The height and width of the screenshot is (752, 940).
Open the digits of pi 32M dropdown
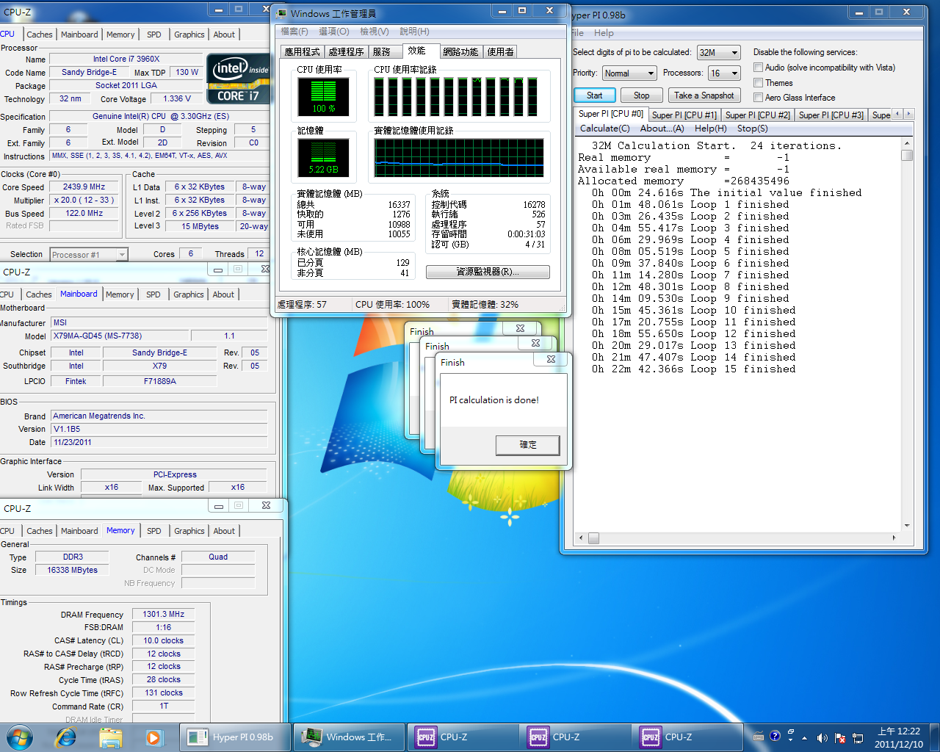coord(717,53)
